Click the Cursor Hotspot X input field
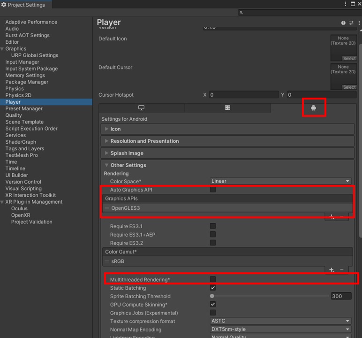 tap(243, 95)
